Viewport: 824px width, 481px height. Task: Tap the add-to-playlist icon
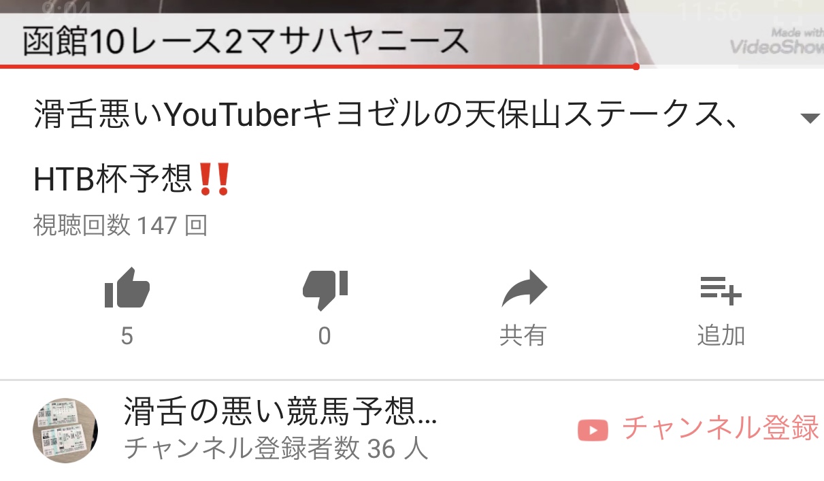pyautogui.click(x=721, y=290)
